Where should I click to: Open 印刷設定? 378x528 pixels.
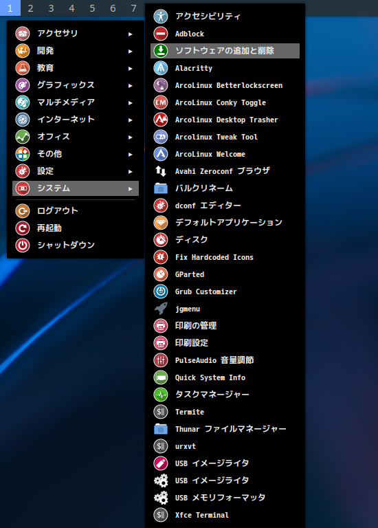[x=225, y=343]
